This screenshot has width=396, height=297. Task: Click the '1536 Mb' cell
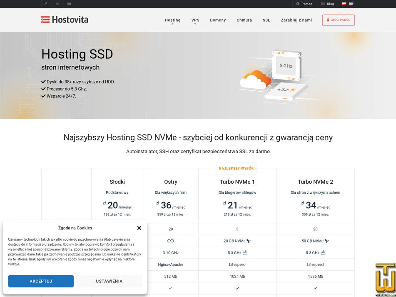(315, 276)
